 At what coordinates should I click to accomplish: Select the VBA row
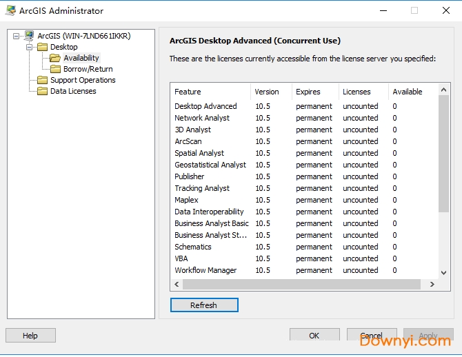pyautogui.click(x=304, y=258)
